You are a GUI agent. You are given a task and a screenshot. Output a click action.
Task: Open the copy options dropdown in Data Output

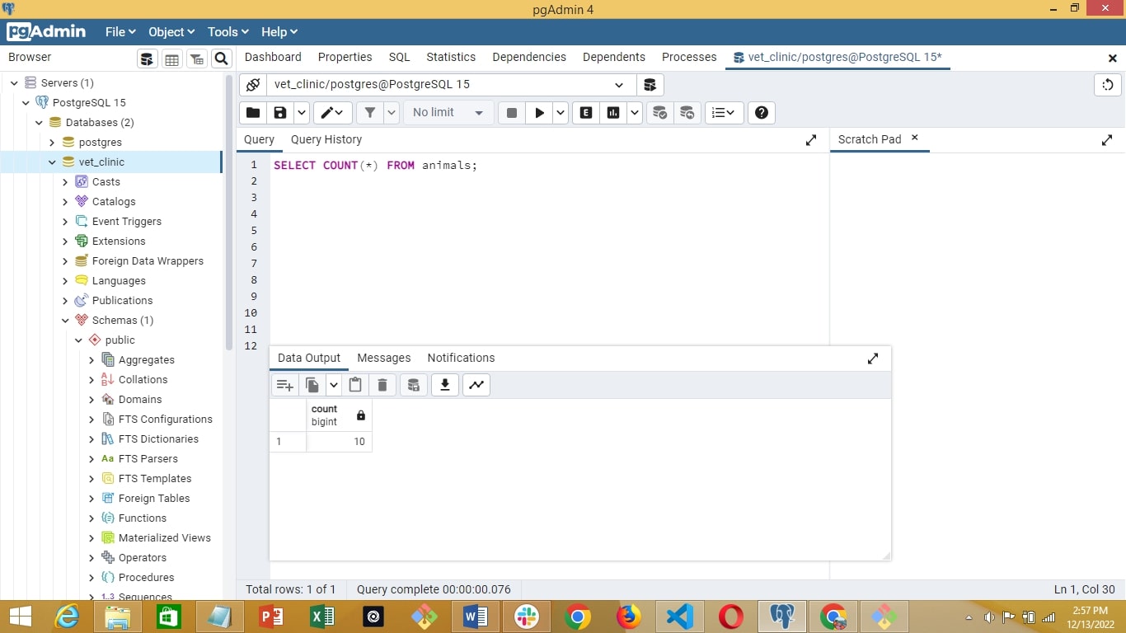333,385
